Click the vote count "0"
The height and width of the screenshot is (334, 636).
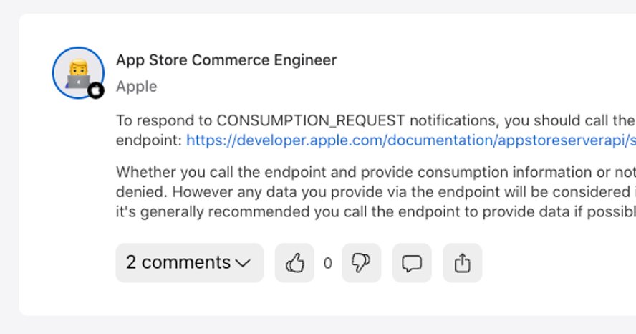click(x=327, y=264)
